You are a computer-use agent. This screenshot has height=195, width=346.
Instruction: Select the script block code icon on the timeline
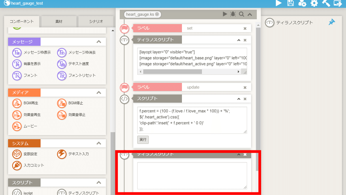(x=124, y=99)
